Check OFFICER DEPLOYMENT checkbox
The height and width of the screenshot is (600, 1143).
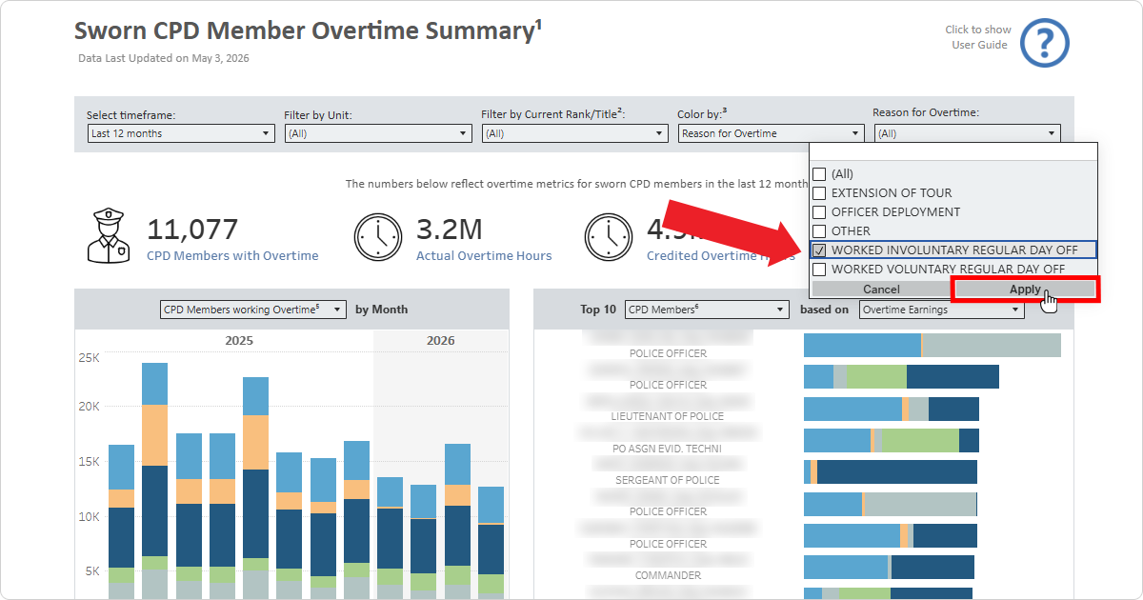(x=819, y=212)
